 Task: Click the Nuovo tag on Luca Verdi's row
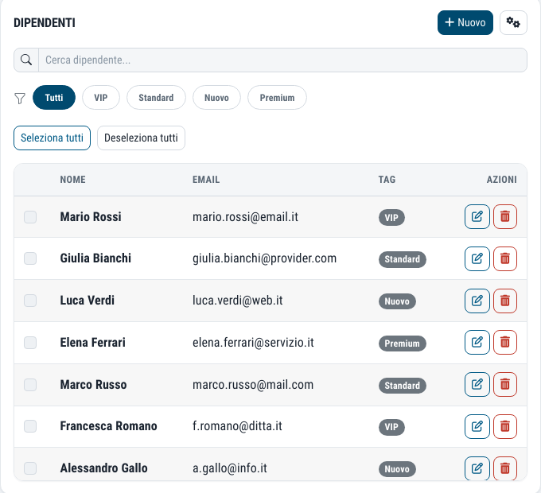tap(397, 301)
